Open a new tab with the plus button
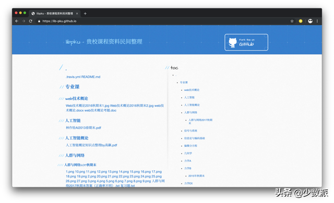This screenshot has height=203, width=334. (85, 14)
